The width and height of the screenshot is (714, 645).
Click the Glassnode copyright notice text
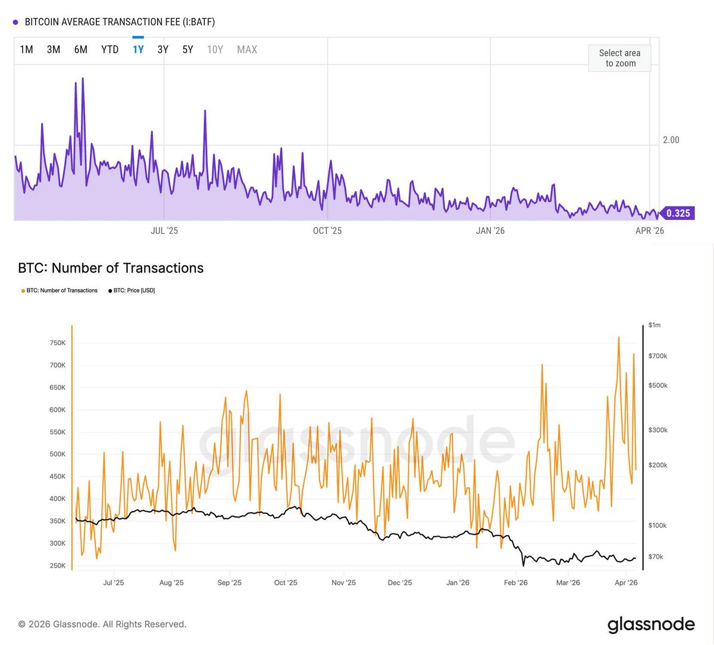pyautogui.click(x=102, y=624)
